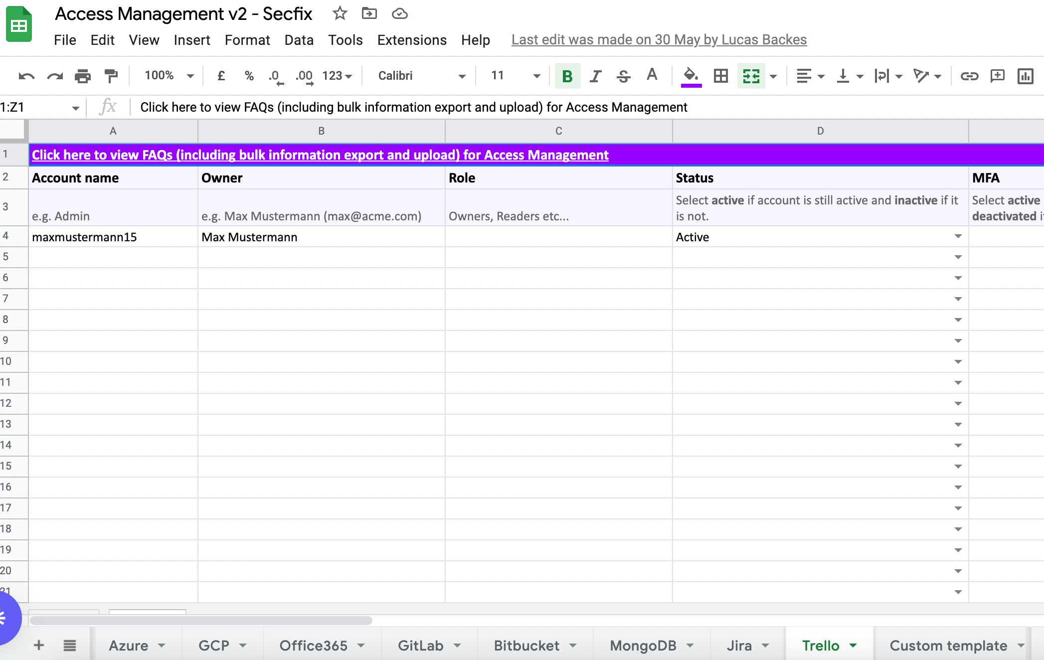The height and width of the screenshot is (660, 1044).
Task: Open last edit version history link
Action: click(659, 40)
